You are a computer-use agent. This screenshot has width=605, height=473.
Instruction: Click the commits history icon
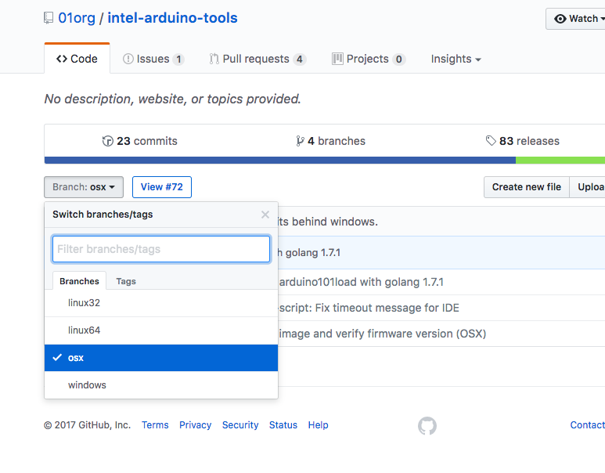pos(108,141)
